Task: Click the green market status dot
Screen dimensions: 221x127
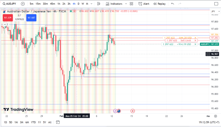Action: pyautogui.click(x=71, y=11)
